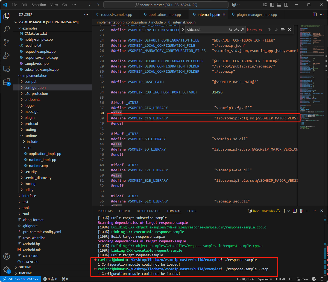Expand the TIMELINE section
This screenshot has height=282, width=328.
pos(25,273)
